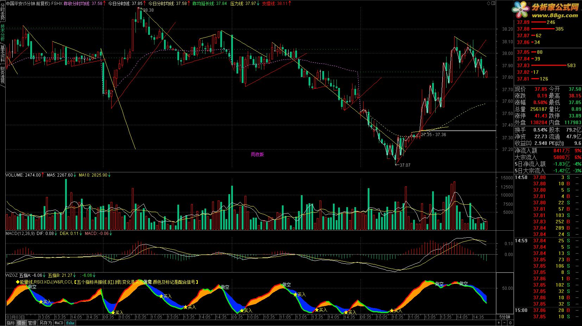The height and width of the screenshot is (326, 582).
Task: Click the 38.38 high price marker
Action: point(148,10)
